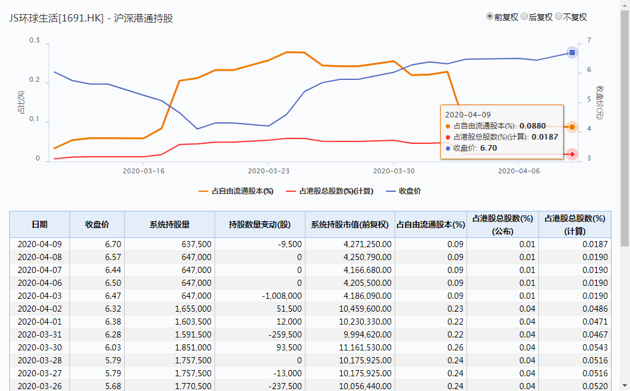Click the 2020-03-30 x-axis date label
Screen dimensions: 630x391
pos(394,171)
